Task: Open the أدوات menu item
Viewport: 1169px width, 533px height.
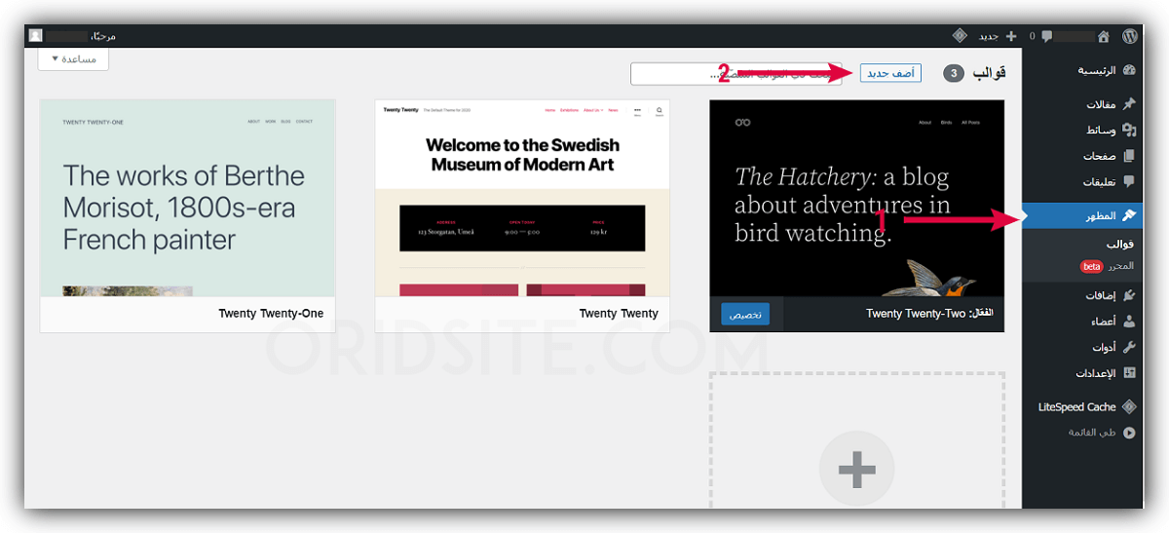Action: tap(1083, 347)
